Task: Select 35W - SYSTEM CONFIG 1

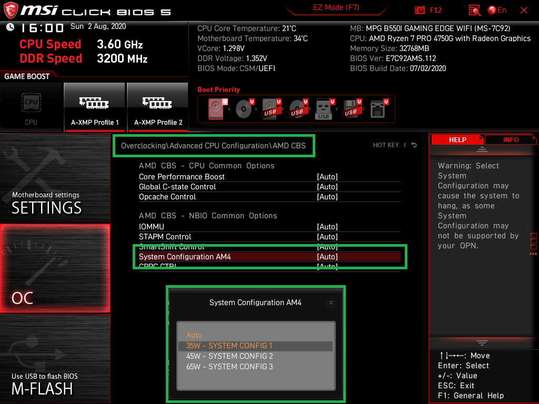Action: click(255, 346)
